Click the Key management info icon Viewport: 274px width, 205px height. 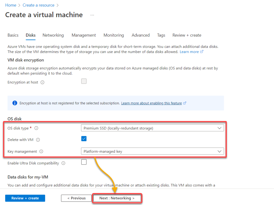[41, 151]
